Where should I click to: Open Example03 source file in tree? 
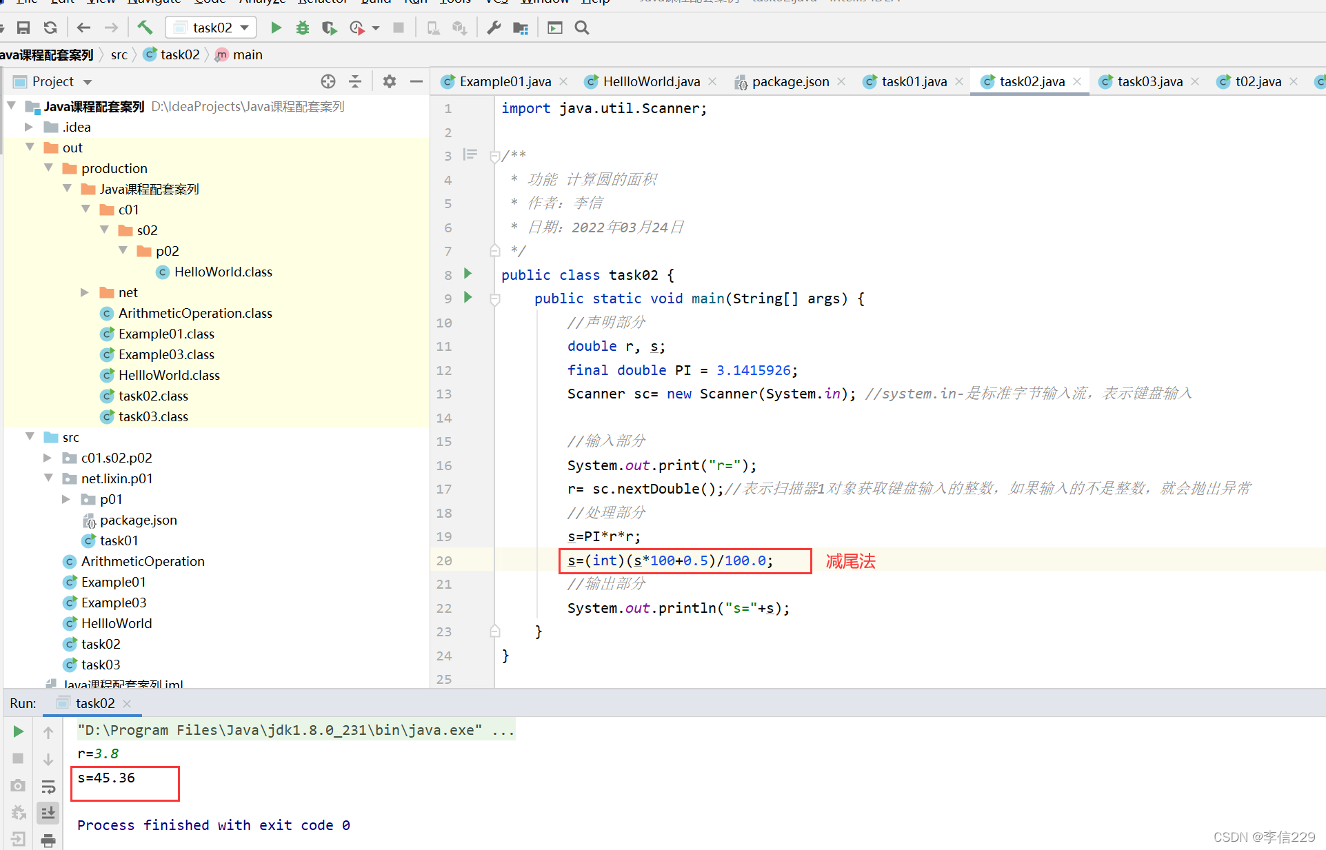pos(114,603)
